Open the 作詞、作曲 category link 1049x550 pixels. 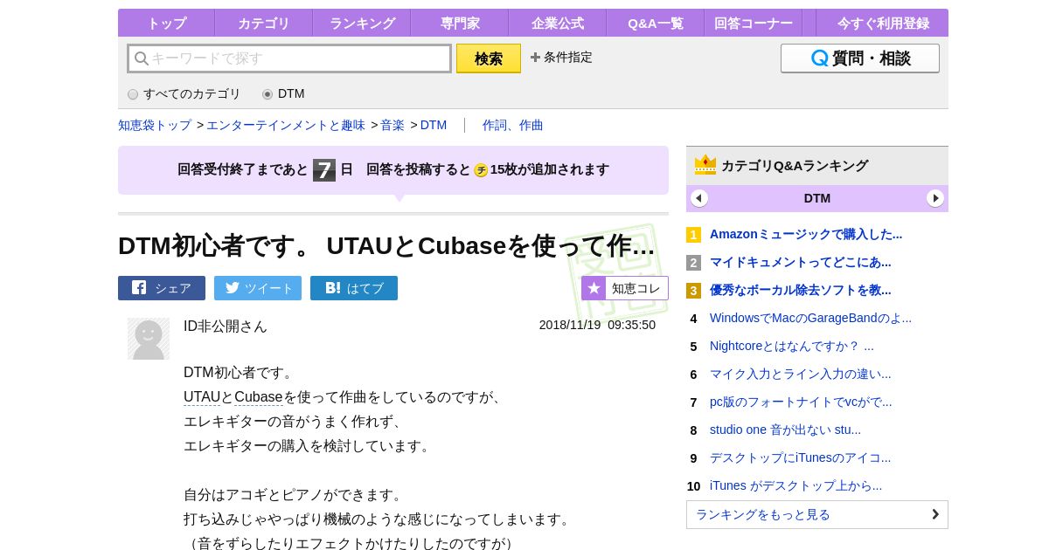click(x=512, y=125)
